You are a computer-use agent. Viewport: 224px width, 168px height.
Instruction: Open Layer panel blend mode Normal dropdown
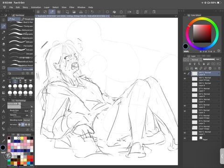point(196,60)
